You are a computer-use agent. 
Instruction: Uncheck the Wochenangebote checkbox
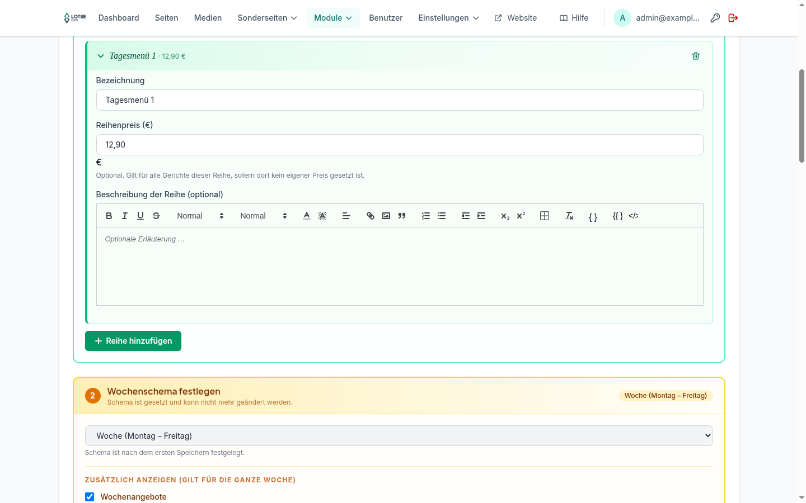click(90, 497)
